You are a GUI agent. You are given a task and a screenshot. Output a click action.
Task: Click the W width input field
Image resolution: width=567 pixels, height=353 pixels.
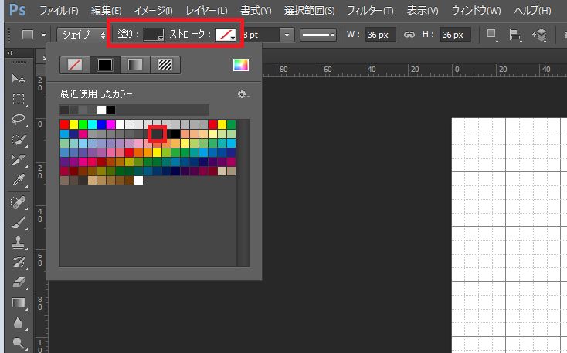[382, 35]
